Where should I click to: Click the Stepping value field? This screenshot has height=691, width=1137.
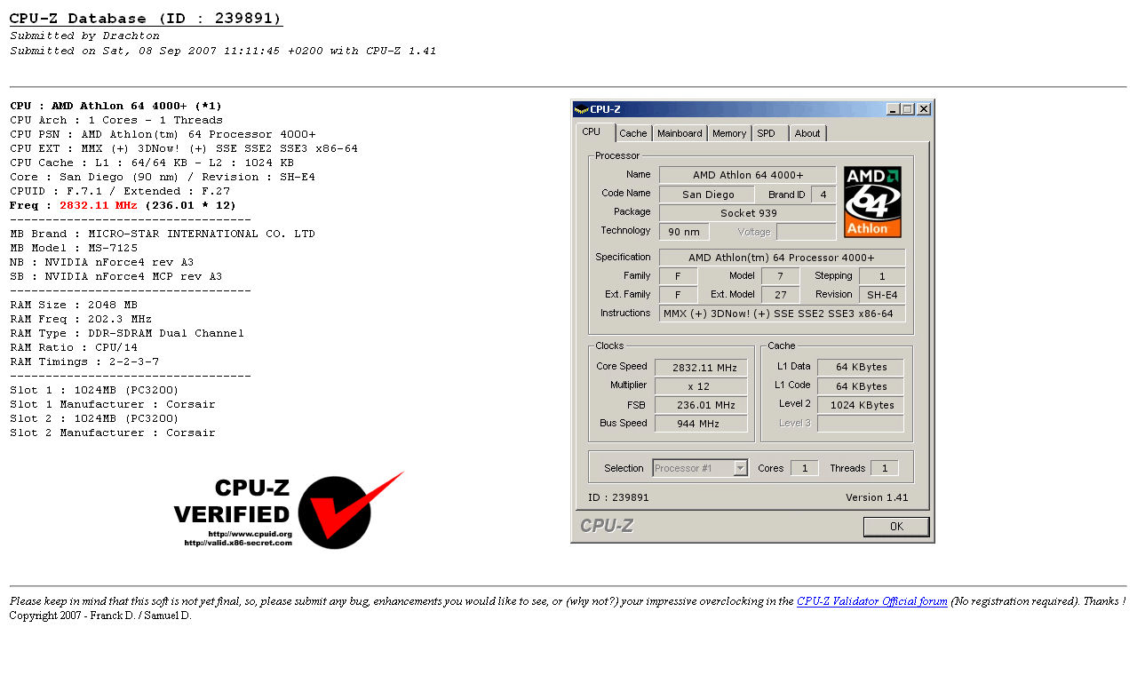882,276
